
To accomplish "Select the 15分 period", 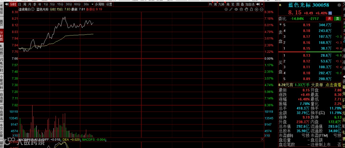I will 60,4.
